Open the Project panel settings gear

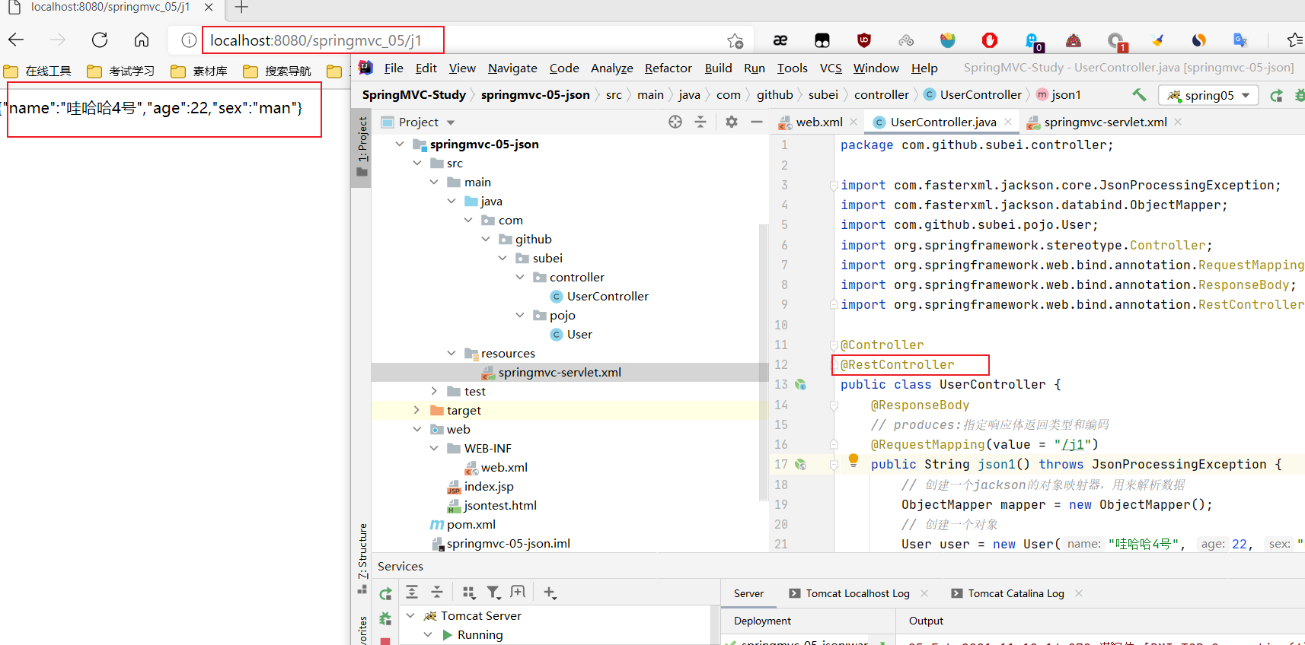[x=731, y=122]
